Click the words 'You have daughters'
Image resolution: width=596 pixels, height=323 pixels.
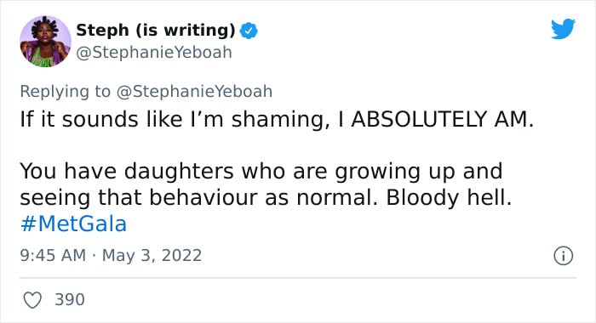(127, 171)
